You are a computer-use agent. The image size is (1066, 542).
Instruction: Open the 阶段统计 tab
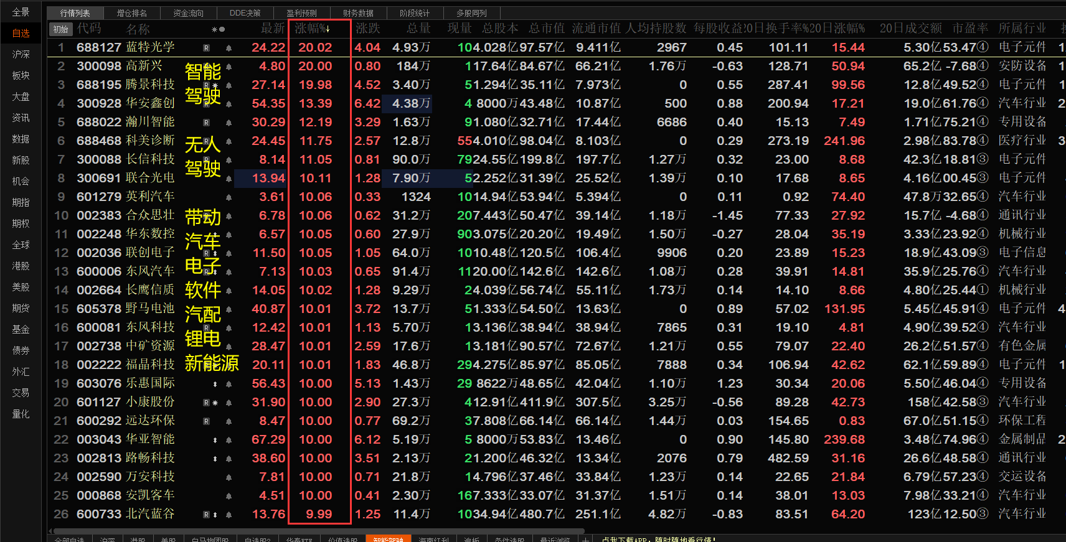point(415,13)
